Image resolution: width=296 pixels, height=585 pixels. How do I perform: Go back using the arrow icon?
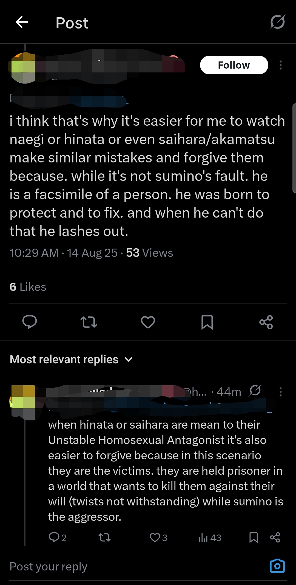click(22, 22)
